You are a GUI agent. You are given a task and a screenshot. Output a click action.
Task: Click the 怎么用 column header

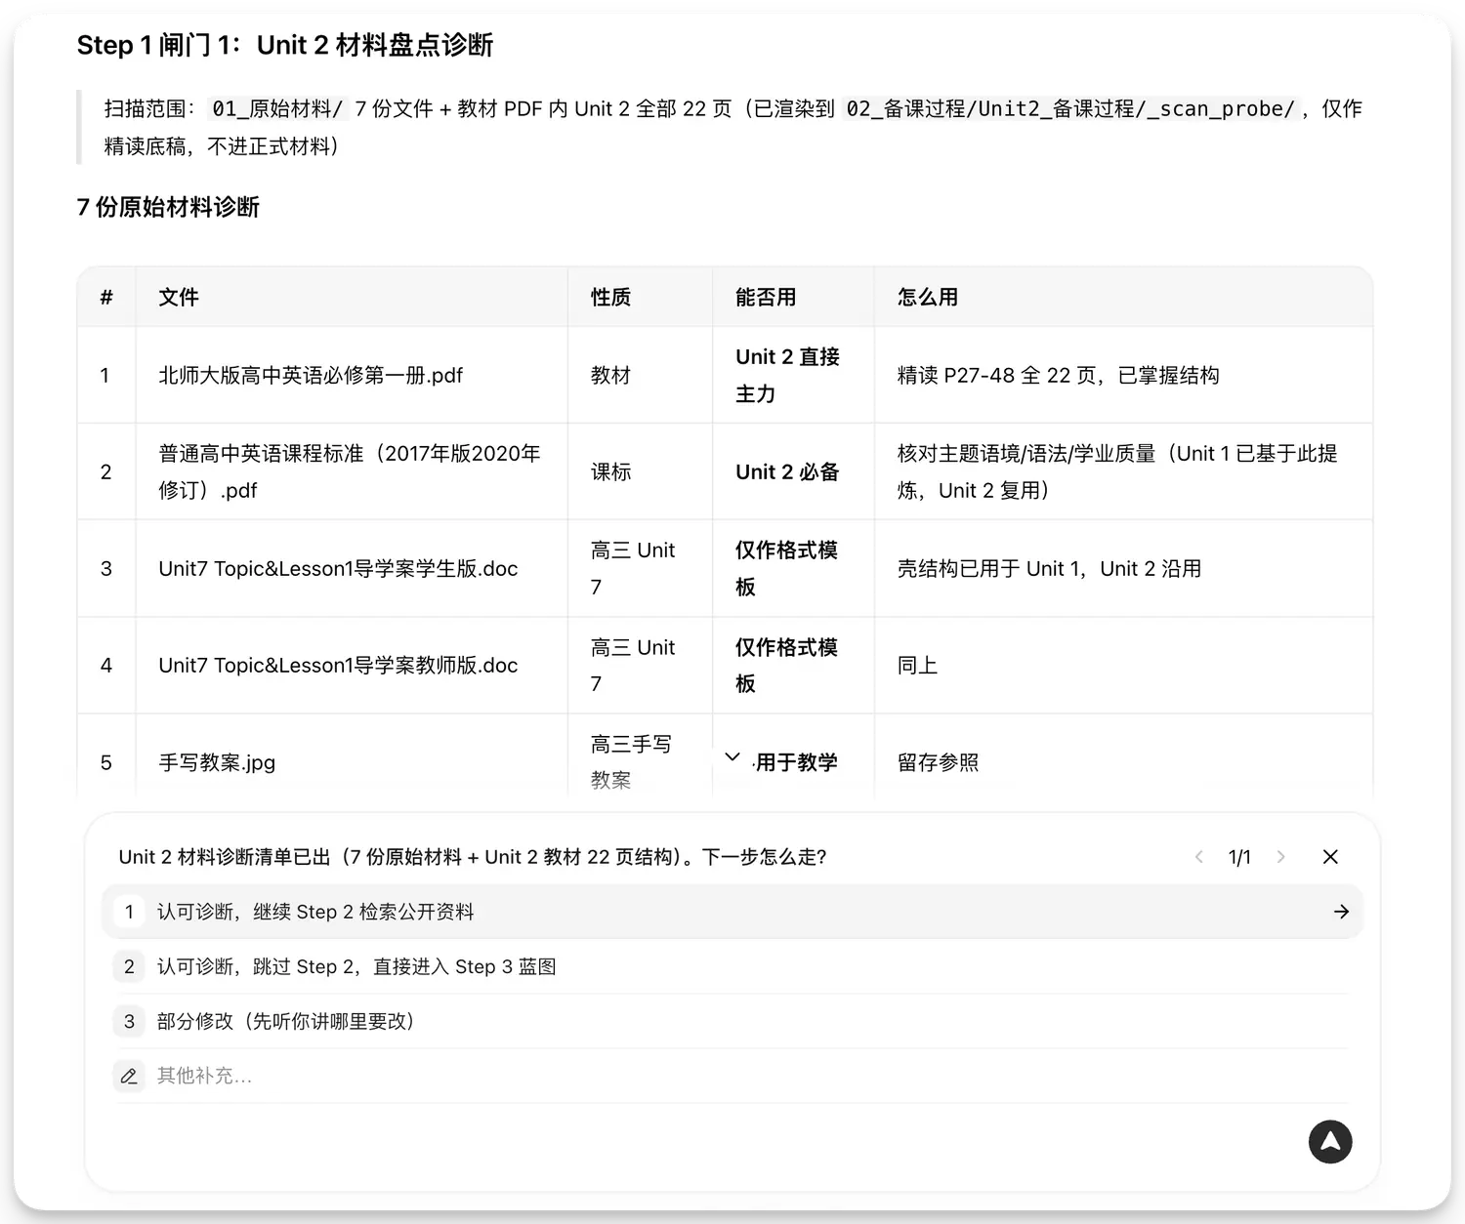coord(928,297)
